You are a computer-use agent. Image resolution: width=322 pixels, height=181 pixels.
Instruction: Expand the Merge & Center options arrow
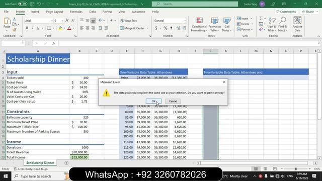147,28
